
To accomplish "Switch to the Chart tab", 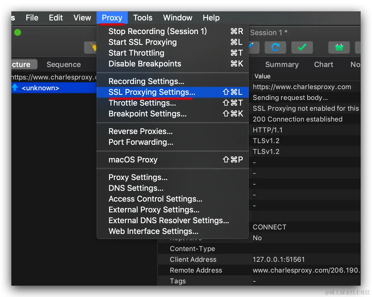I will [323, 64].
